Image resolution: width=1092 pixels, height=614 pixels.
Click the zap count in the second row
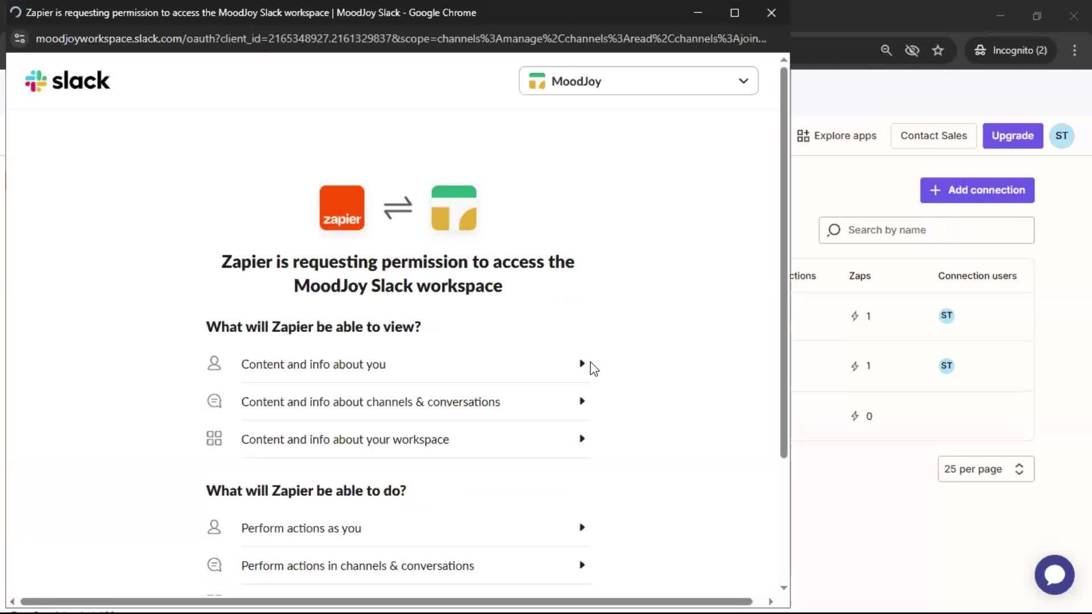tap(861, 366)
